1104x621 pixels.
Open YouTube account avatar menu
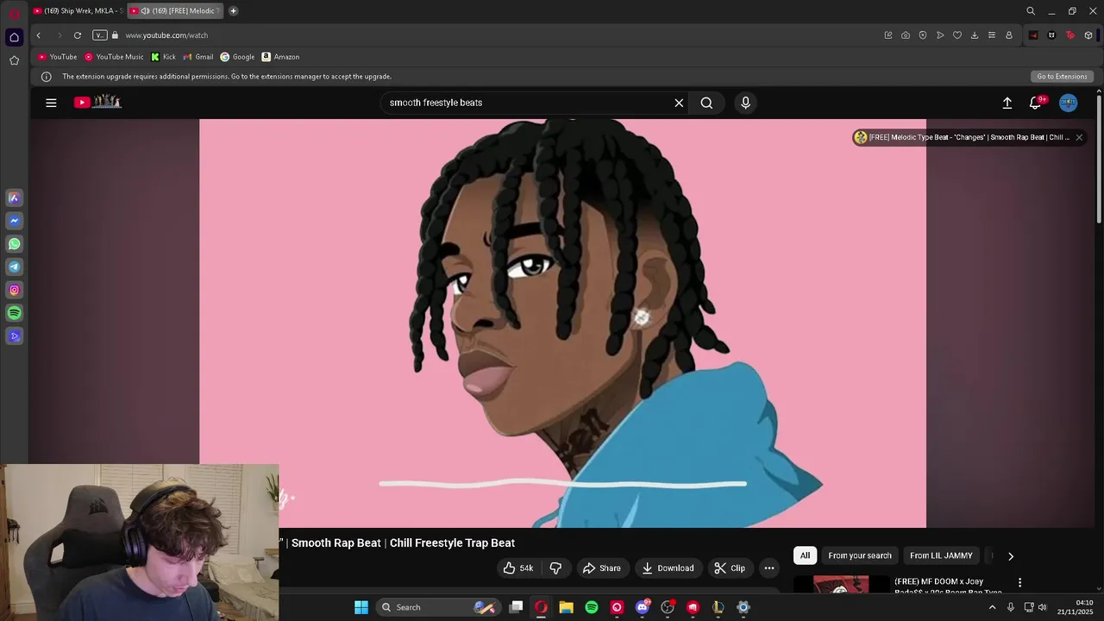tap(1068, 103)
